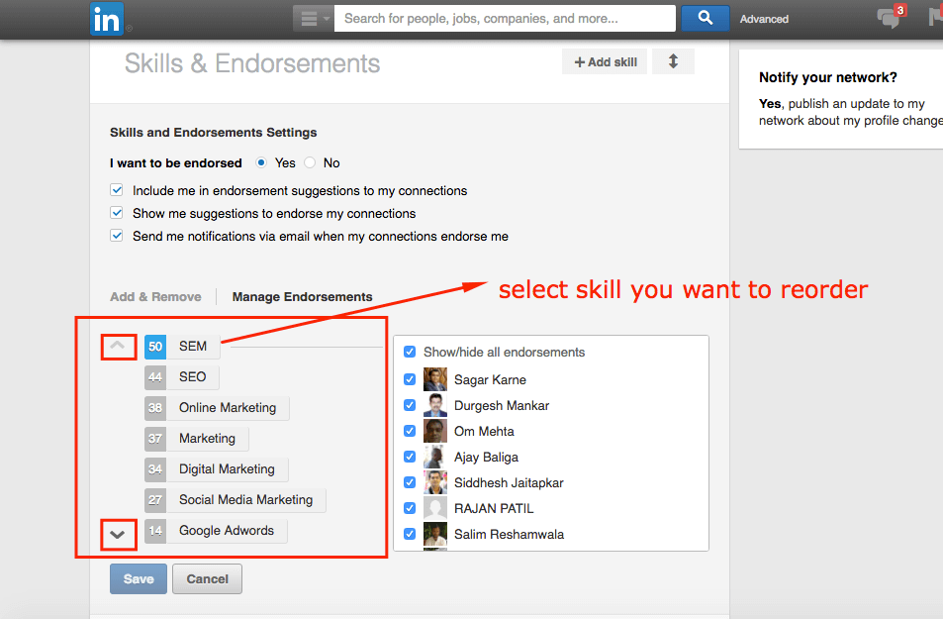
Task: Select the Google Adwords skill
Action: [x=227, y=531]
